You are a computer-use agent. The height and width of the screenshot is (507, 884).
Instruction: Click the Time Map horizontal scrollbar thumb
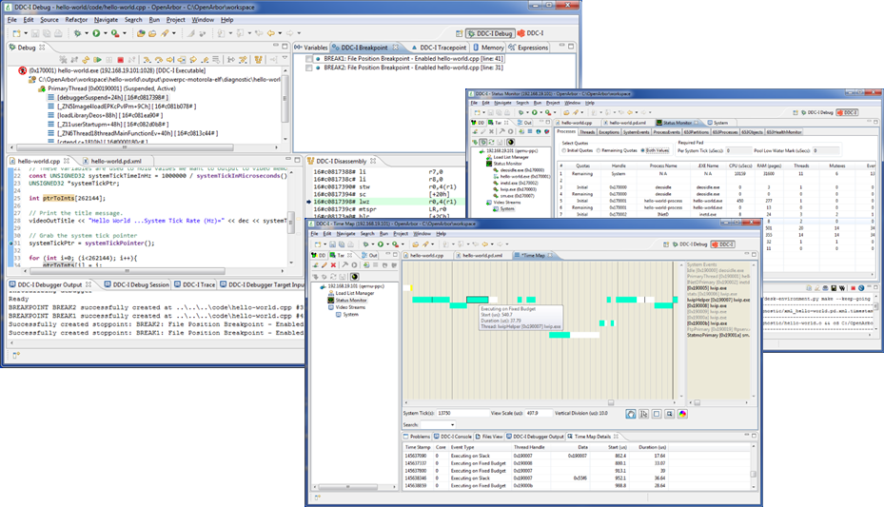click(x=611, y=402)
